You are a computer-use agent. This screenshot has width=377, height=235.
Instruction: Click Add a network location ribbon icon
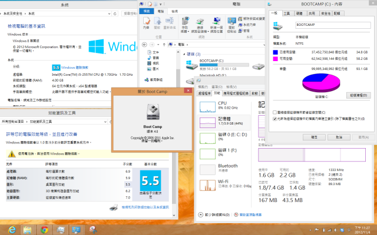point(216,21)
